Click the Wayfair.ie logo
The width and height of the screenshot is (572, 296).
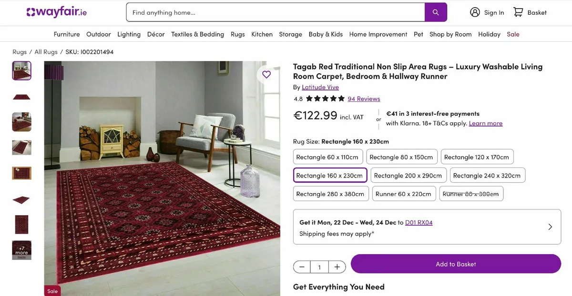[56, 12]
